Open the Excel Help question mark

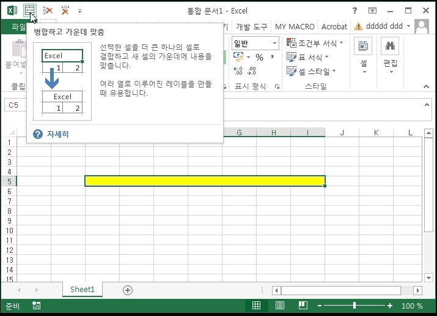[354, 10]
